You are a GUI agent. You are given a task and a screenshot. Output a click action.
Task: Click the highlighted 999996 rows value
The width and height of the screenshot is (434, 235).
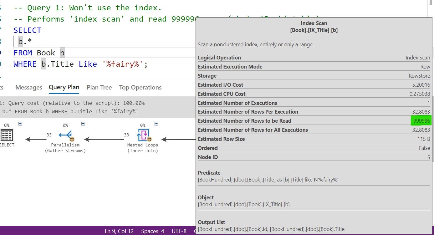(x=421, y=121)
